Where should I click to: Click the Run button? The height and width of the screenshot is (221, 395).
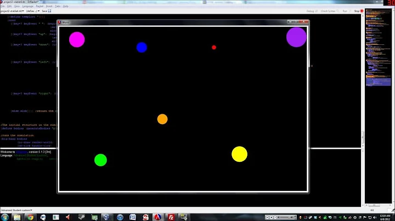(346, 11)
